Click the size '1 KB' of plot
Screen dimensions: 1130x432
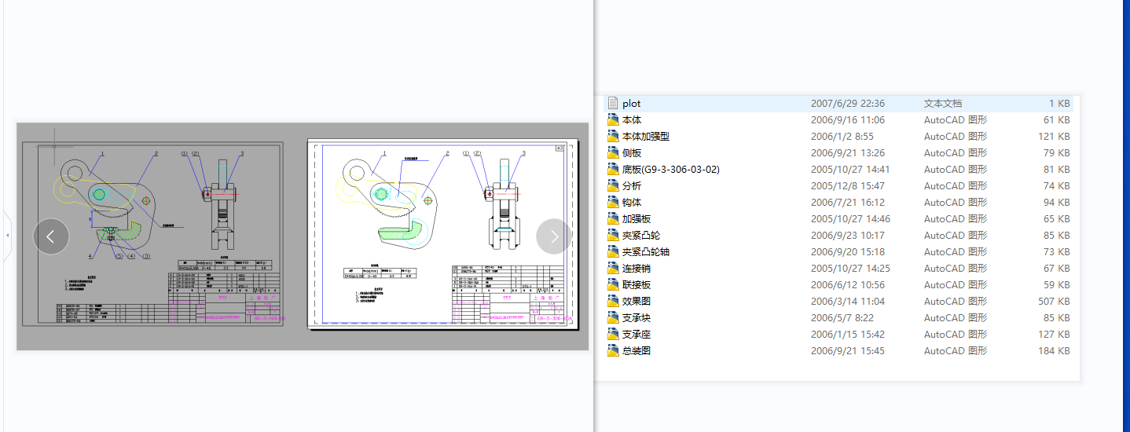click(1059, 104)
